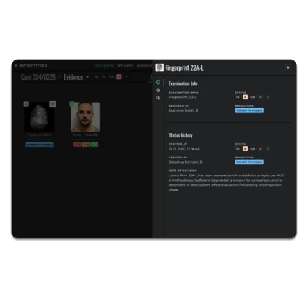Click the caption under the fingerprint thumbnail
Viewport: 308px width, 308px height.
point(39,135)
